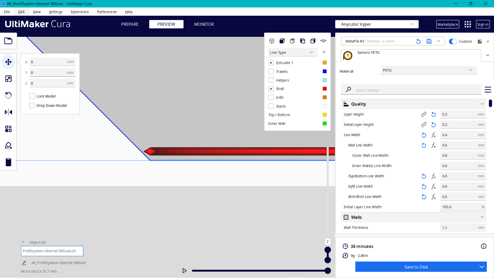The height and width of the screenshot is (278, 494).
Task: Toggle the Custom settings switch
Action: (453, 41)
